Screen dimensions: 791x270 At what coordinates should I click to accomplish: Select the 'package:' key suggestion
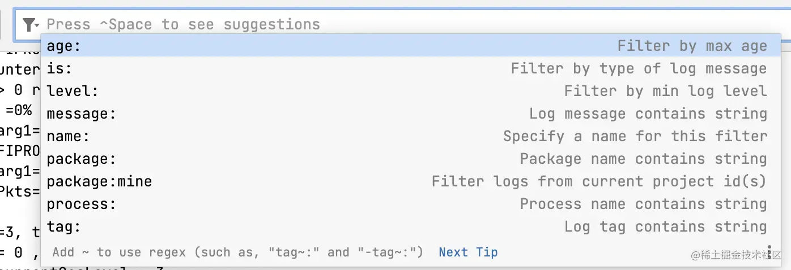tap(81, 159)
